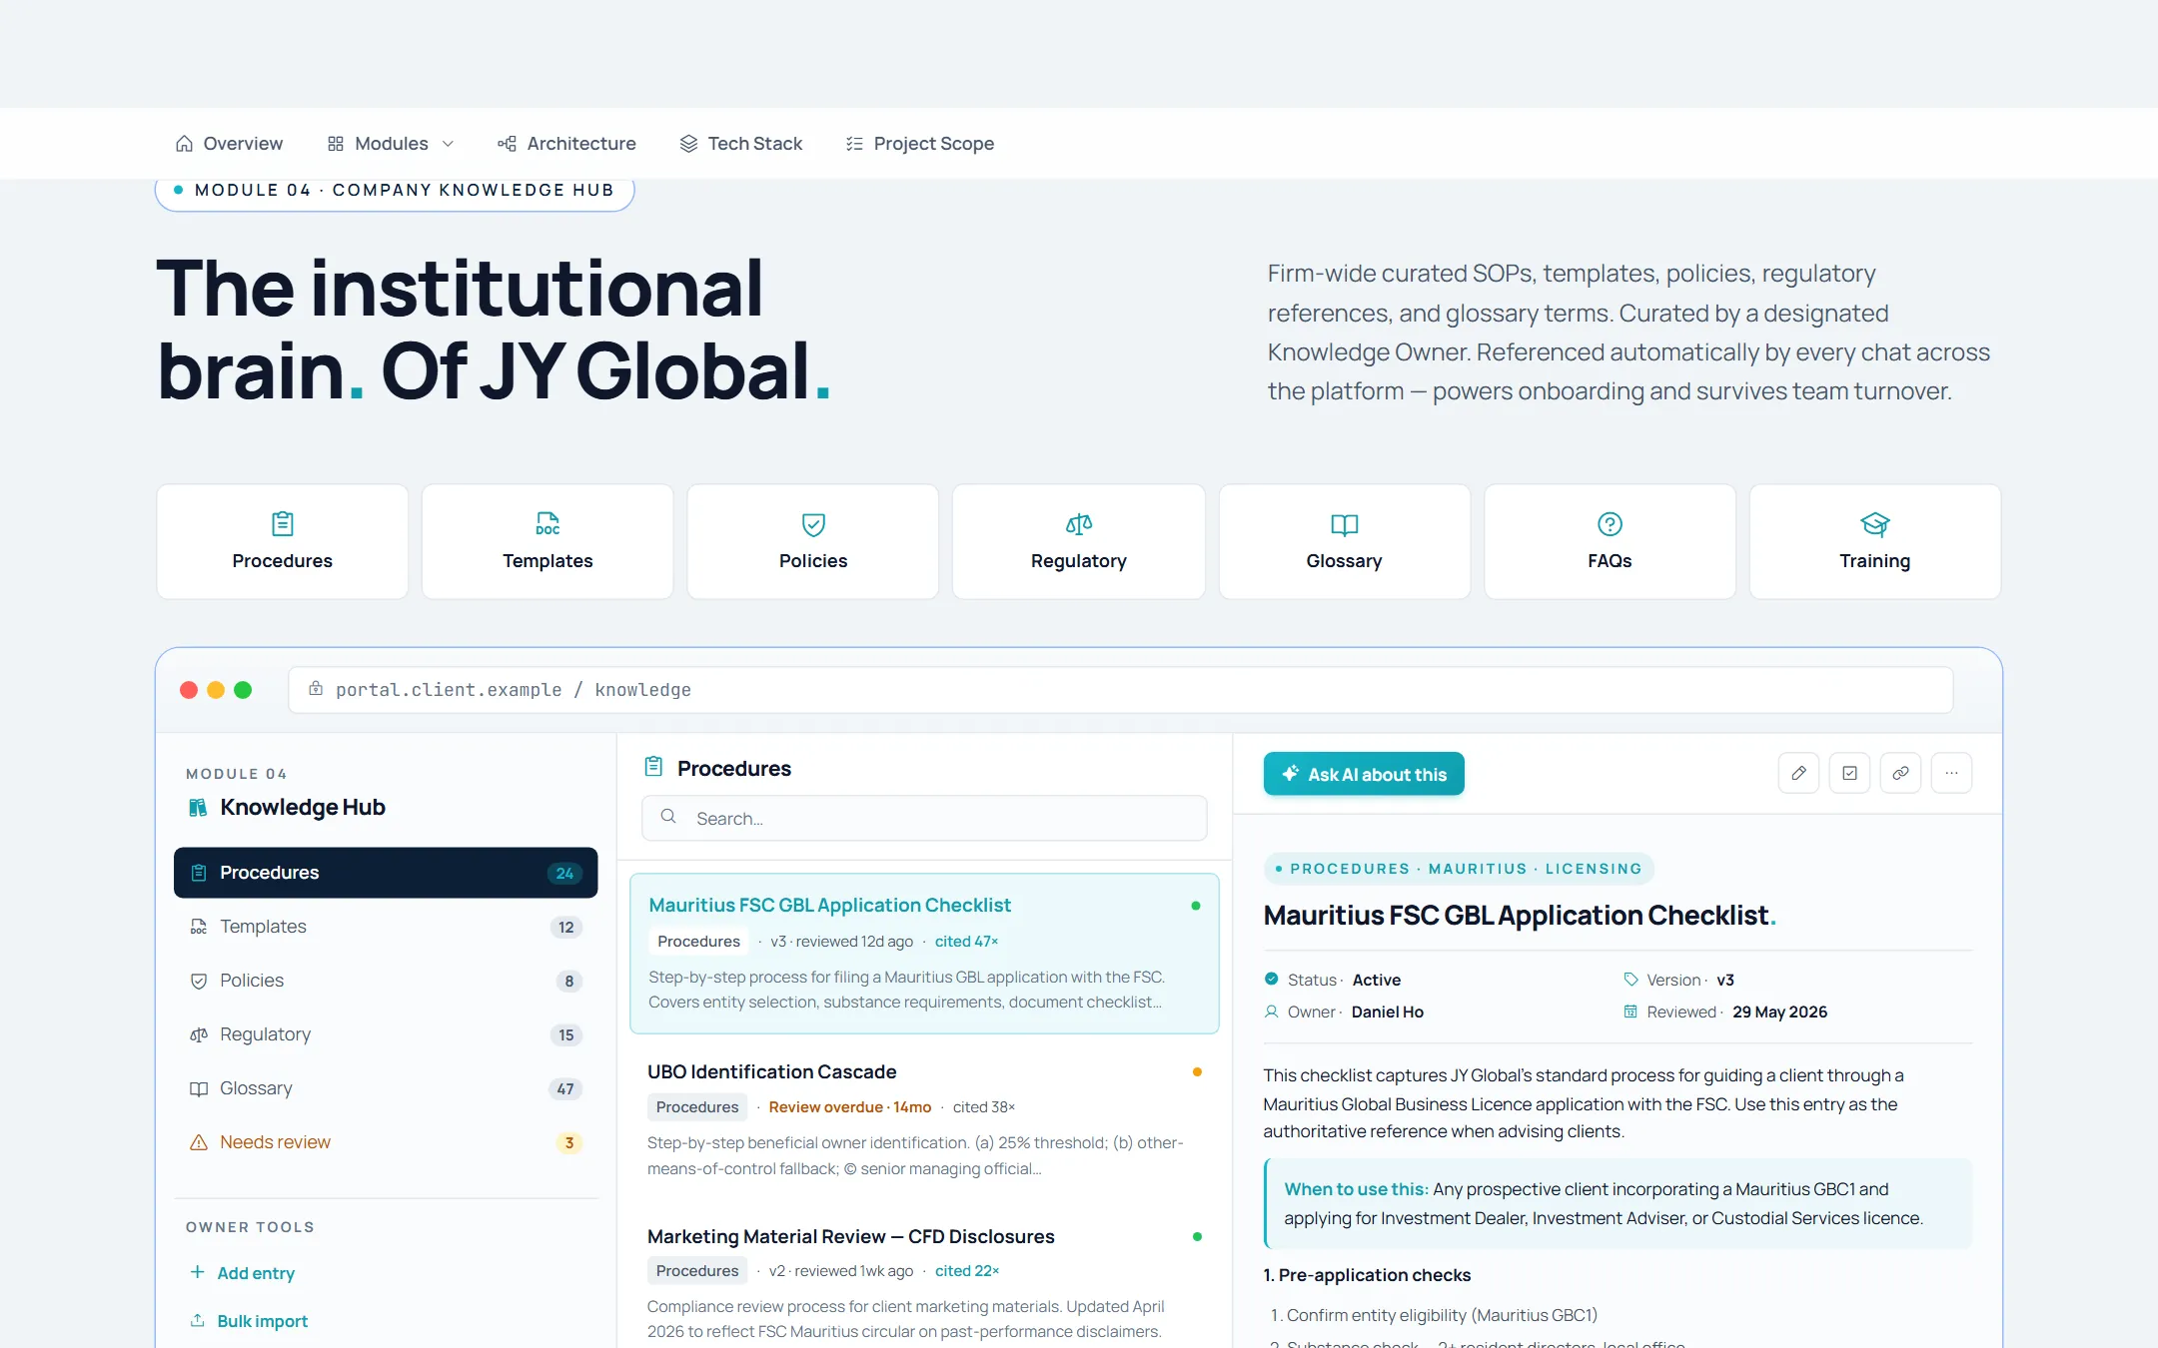Viewport: 2158px width, 1348px height.
Task: Open Project Scope nav item
Action: [x=919, y=144]
